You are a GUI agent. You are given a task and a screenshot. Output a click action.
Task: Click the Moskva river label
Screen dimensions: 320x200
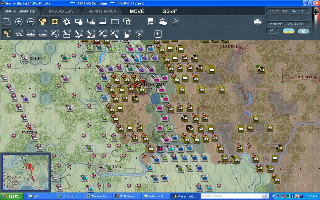point(90,101)
